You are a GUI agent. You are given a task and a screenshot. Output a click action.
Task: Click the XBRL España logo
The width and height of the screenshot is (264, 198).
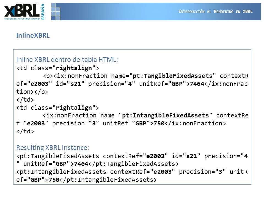pos(24,12)
